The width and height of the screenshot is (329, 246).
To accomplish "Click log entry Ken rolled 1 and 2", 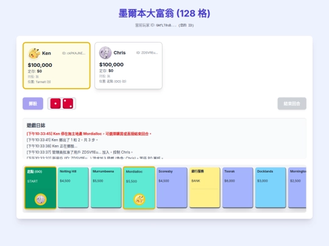I will [62, 140].
